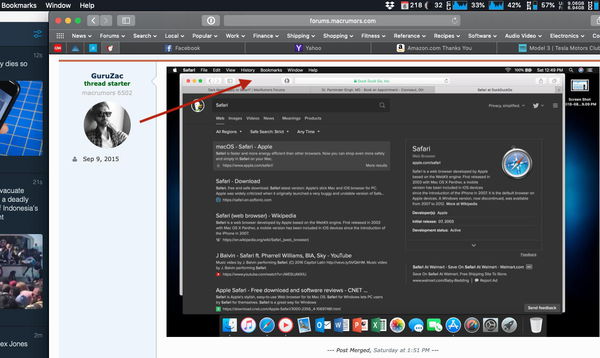Expand the Popular favorites folder
The height and width of the screenshot is (358, 600).
click(205, 36)
